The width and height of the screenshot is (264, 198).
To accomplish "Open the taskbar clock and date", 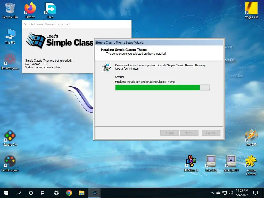I will (x=242, y=193).
